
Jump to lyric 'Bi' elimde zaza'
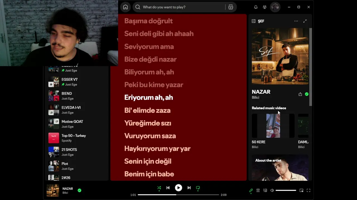coord(147,110)
